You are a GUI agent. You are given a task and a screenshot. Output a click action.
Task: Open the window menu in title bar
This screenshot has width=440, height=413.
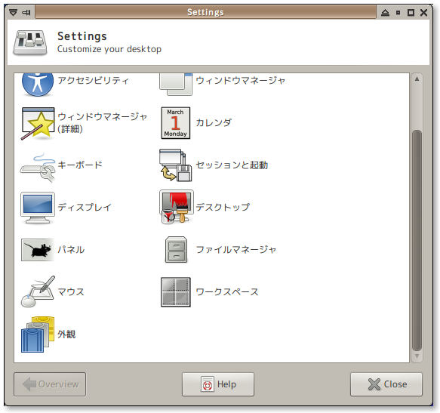[x=13, y=12]
